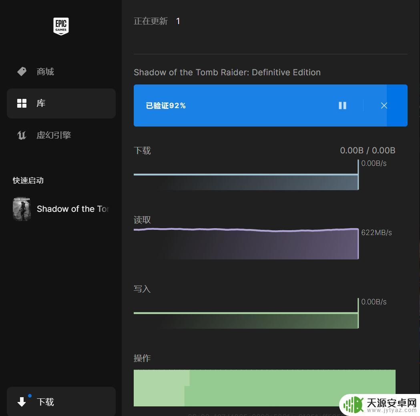Launch Shadow of the Tomb Raider quick-launch entry
The width and height of the screenshot is (420, 416).
[x=61, y=209]
